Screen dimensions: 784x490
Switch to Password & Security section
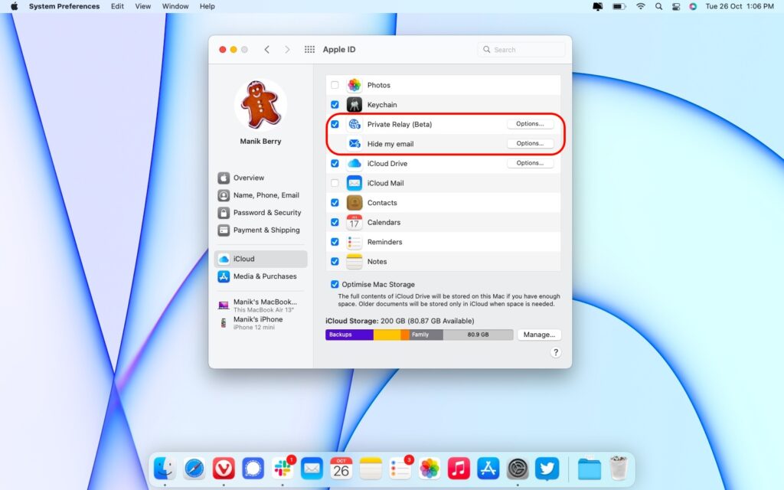click(265, 212)
